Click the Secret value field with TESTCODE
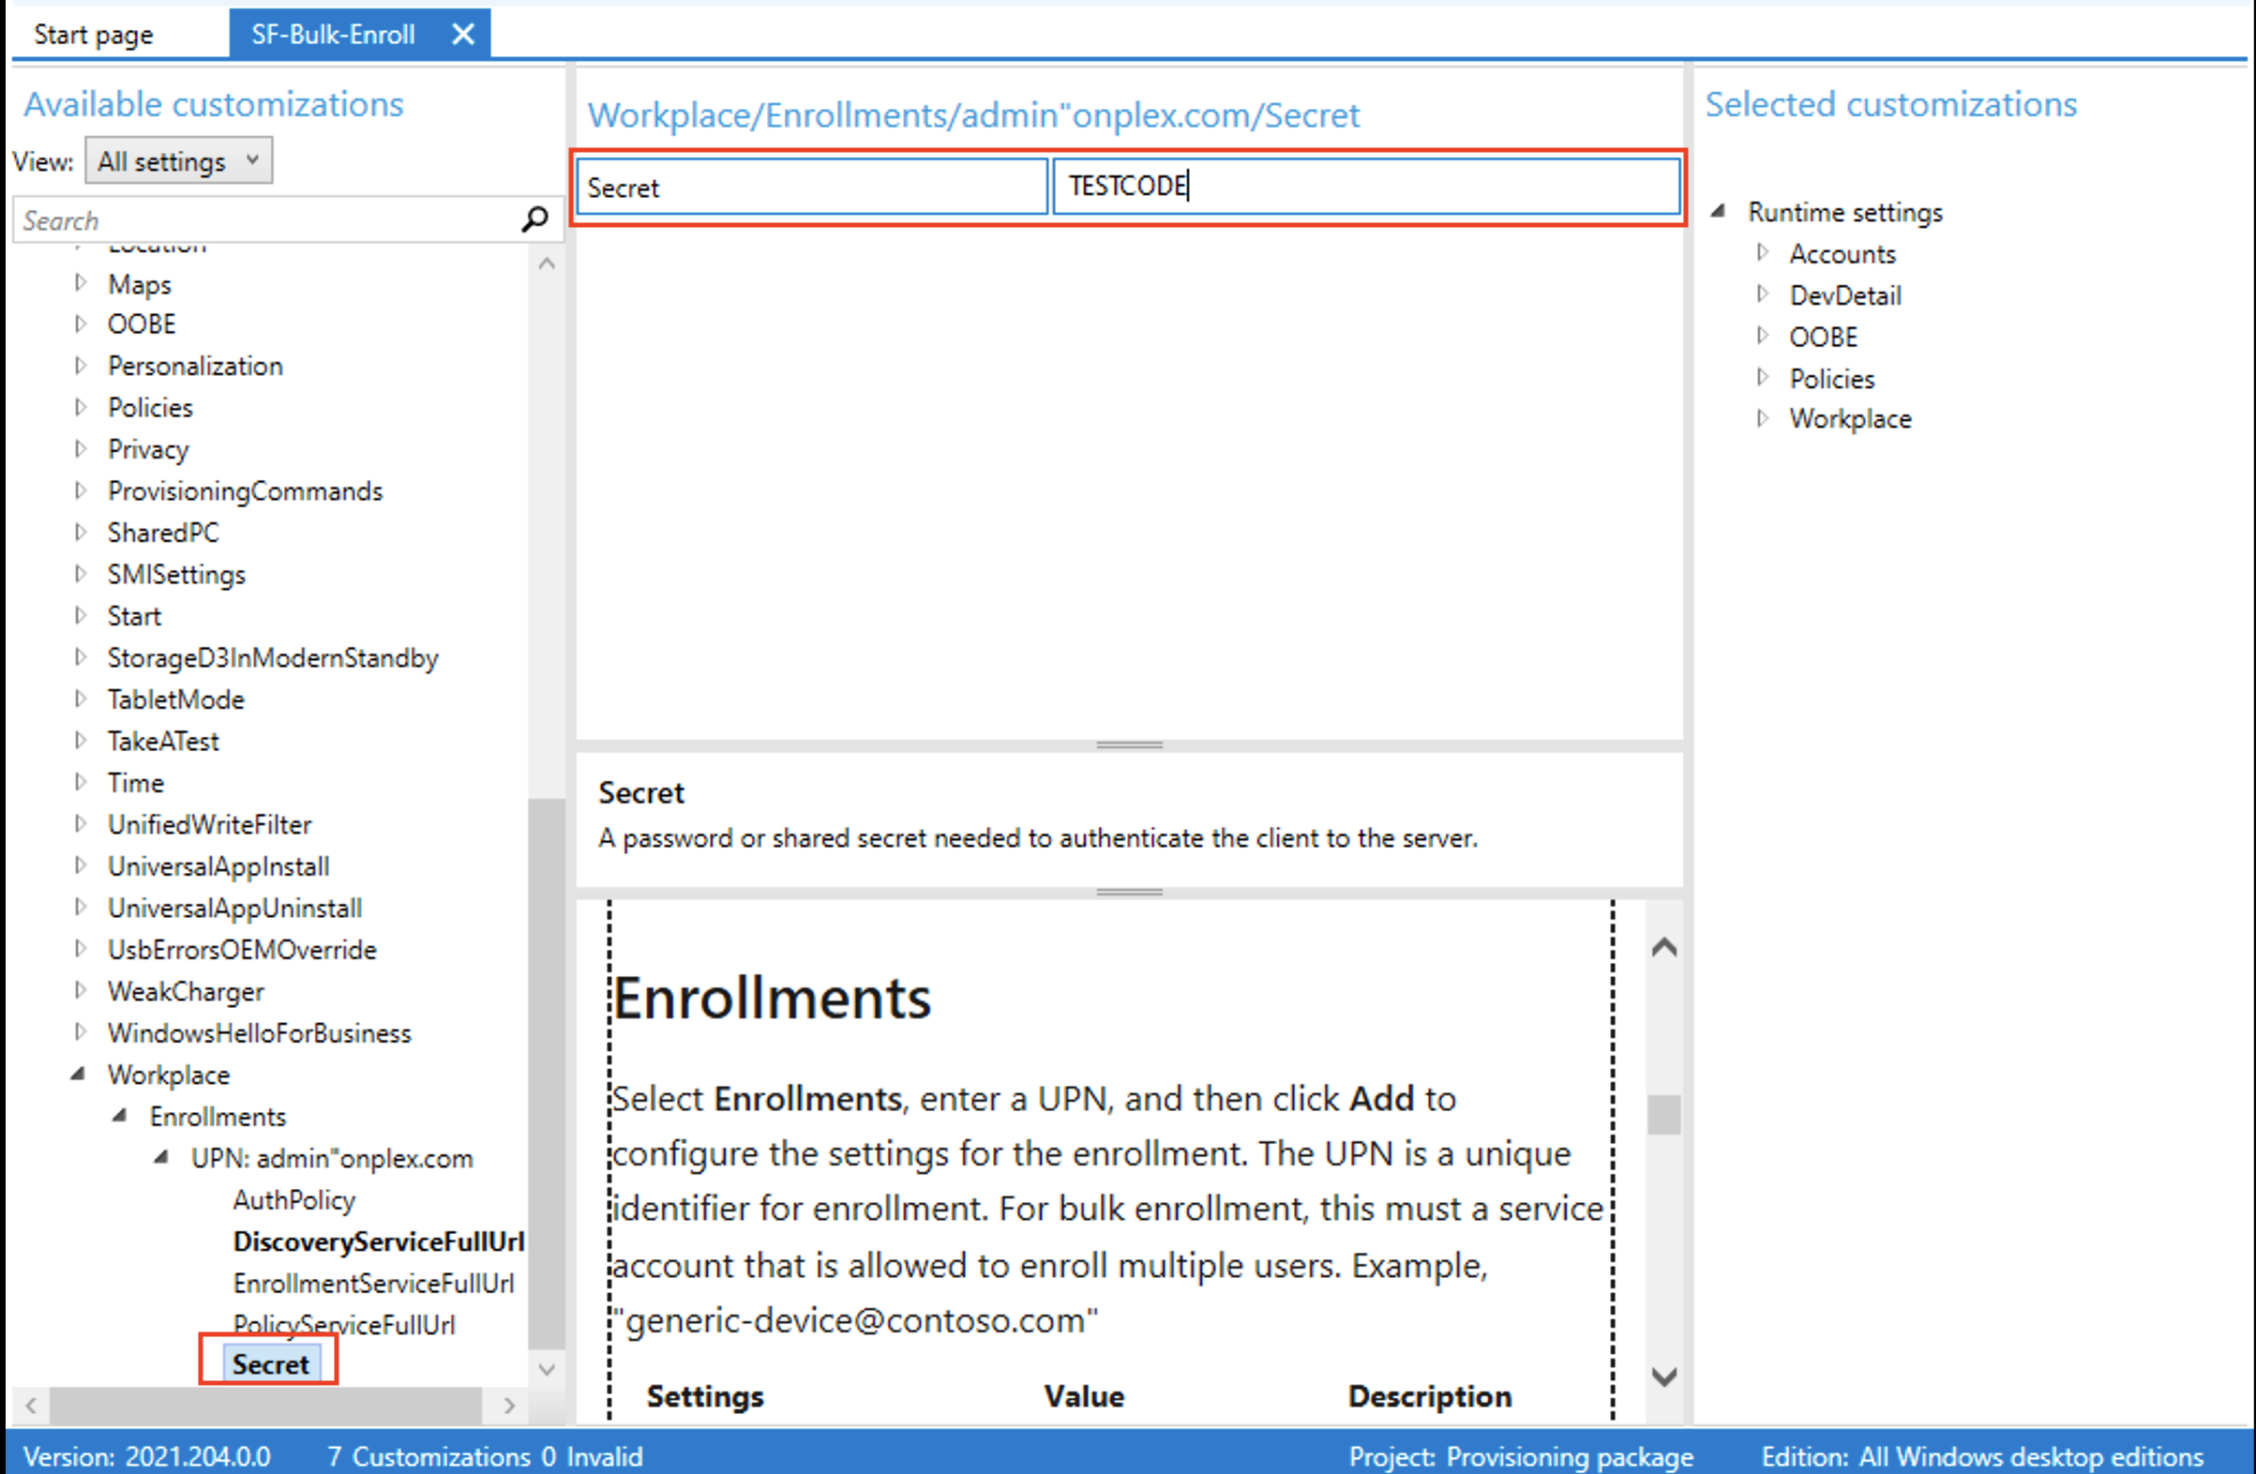The image size is (2256, 1474). (1366, 186)
